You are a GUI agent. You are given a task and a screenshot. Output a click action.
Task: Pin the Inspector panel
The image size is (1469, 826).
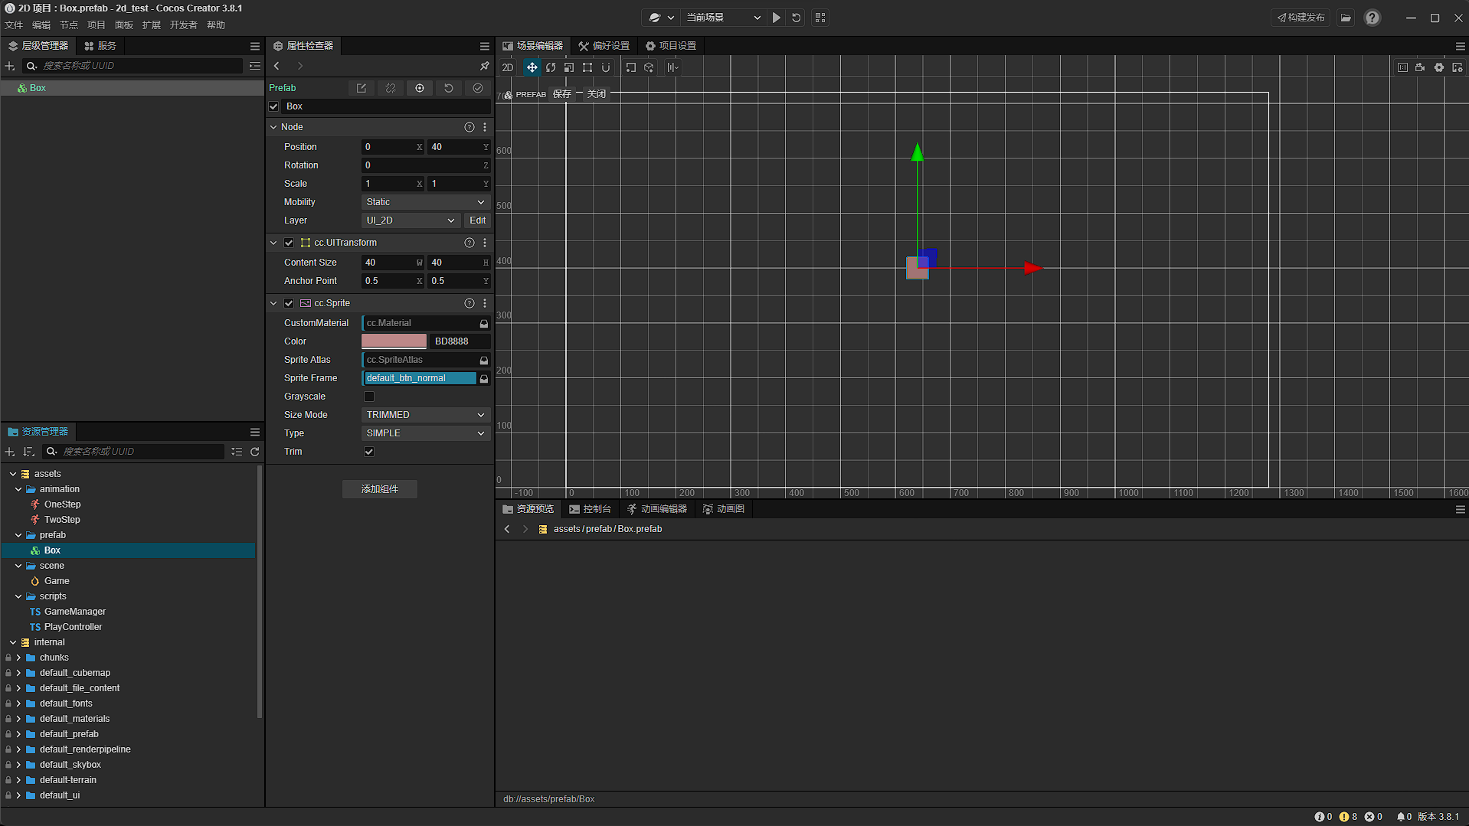pos(484,66)
